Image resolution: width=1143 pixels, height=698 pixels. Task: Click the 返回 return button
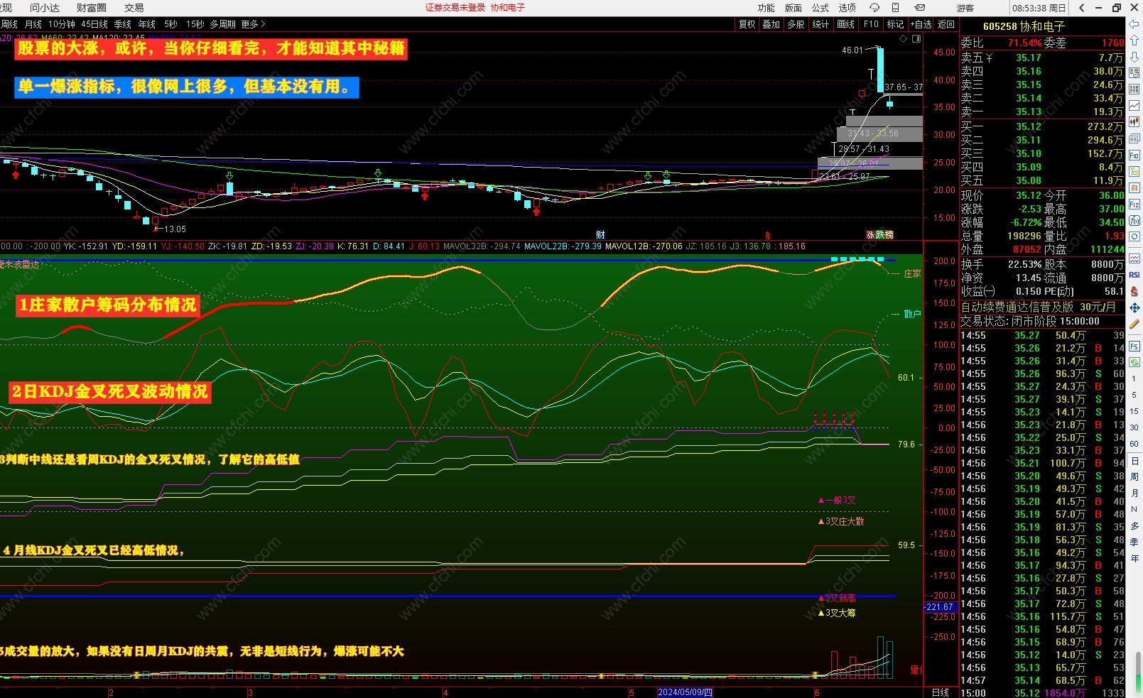946,24
